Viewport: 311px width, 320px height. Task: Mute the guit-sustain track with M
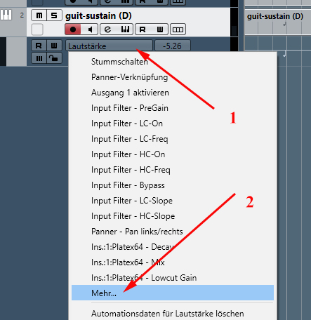pos(39,15)
